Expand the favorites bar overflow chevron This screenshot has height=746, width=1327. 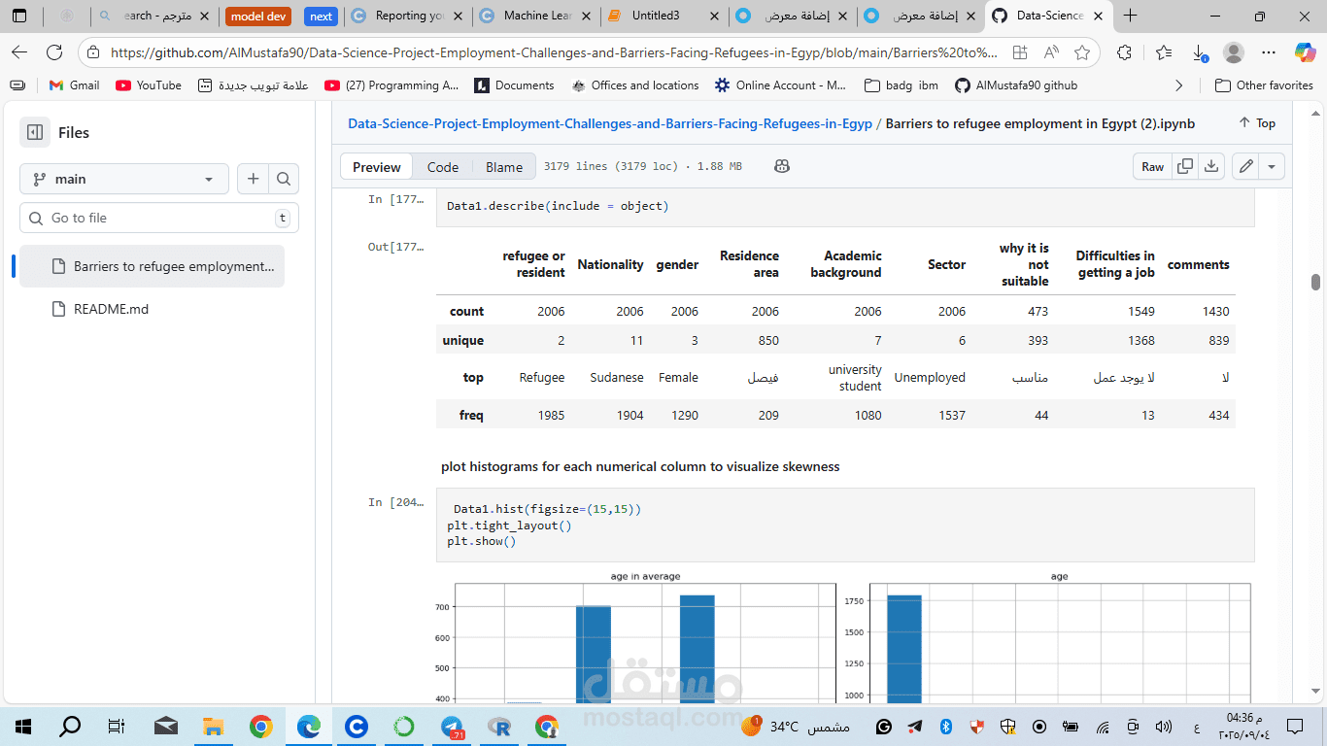1179,85
